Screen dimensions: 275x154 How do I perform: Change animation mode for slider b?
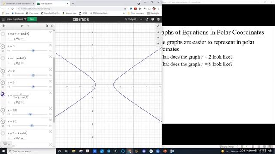(x=3, y=51)
